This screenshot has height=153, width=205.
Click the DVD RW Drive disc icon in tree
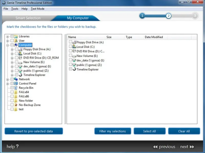(x=20, y=58)
